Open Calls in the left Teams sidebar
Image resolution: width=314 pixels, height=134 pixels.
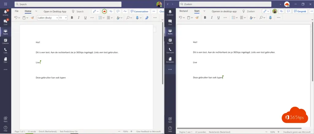(6, 51)
